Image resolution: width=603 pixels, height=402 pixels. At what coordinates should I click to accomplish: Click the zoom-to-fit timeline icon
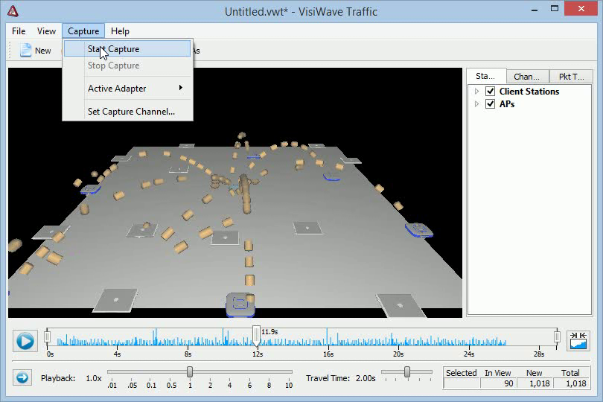[578, 340]
